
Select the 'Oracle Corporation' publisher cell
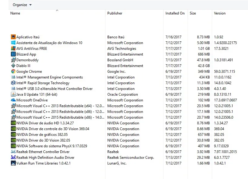[122, 94]
